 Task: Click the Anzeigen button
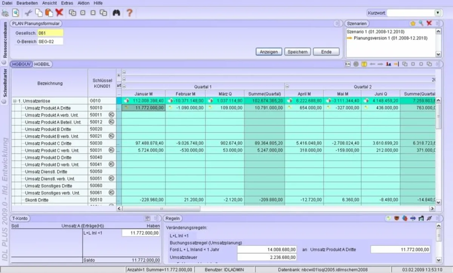click(x=269, y=52)
